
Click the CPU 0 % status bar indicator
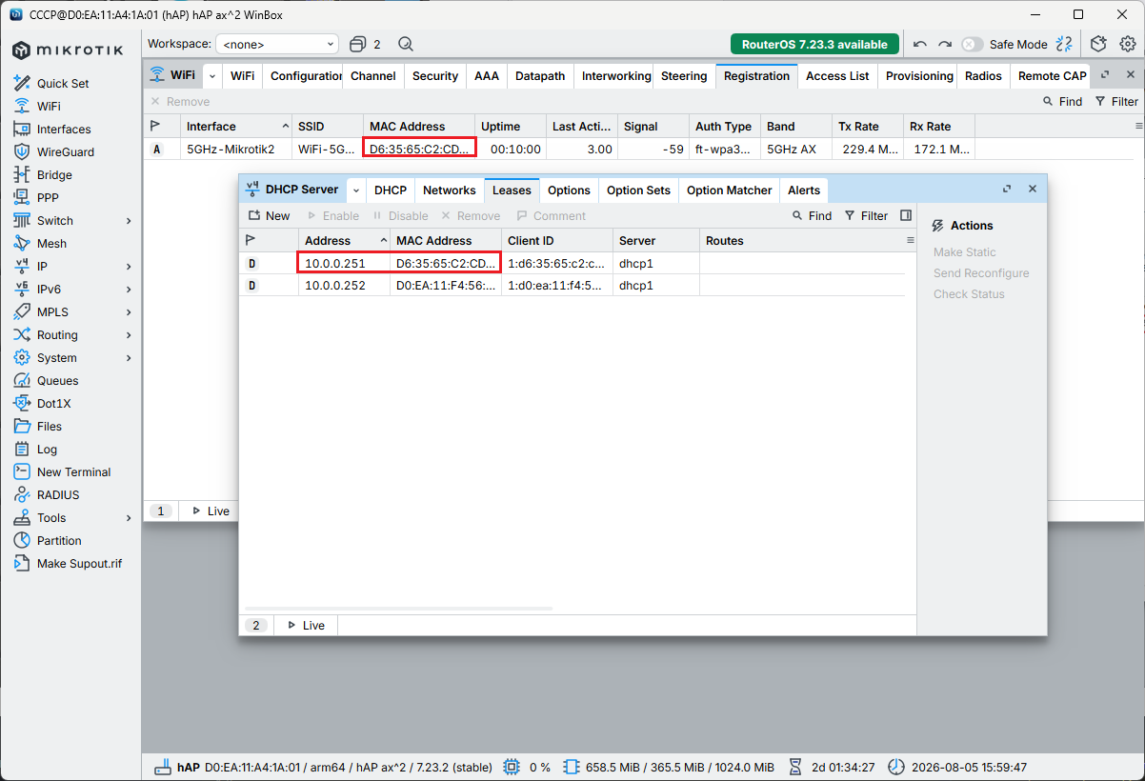coord(528,767)
